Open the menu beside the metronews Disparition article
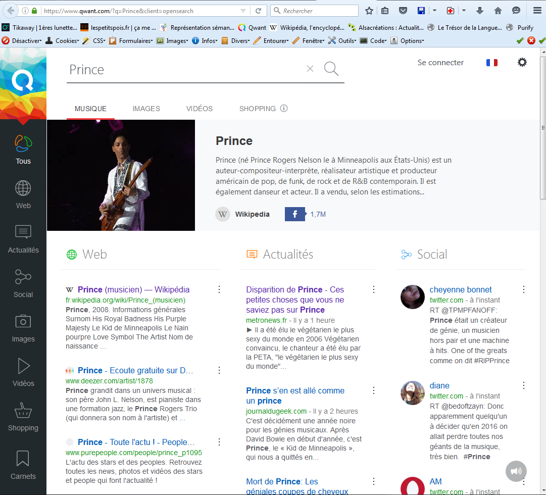This screenshot has width=546, height=495. pyautogui.click(x=374, y=289)
